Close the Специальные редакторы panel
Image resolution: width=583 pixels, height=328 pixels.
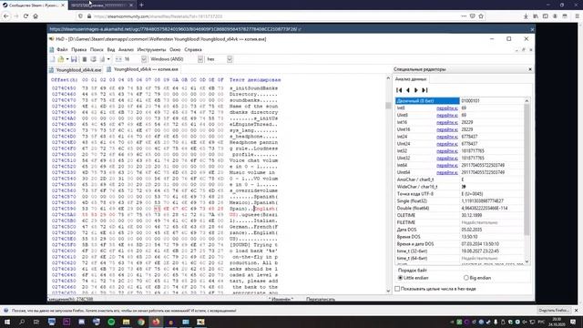coord(530,69)
